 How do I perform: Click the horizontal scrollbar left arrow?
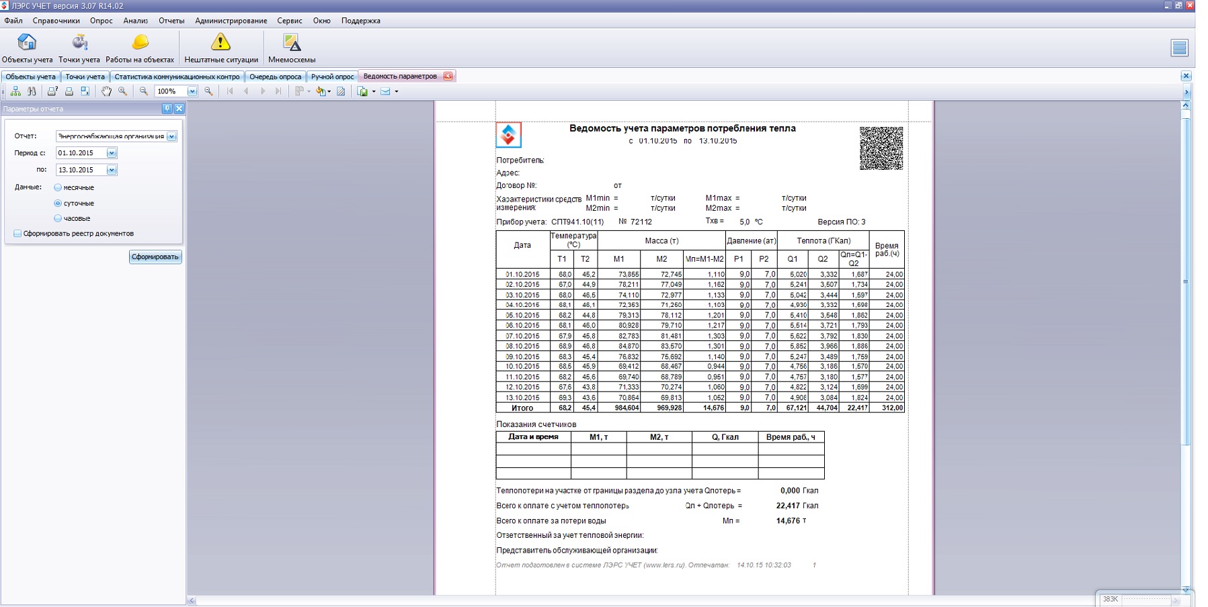point(192,600)
